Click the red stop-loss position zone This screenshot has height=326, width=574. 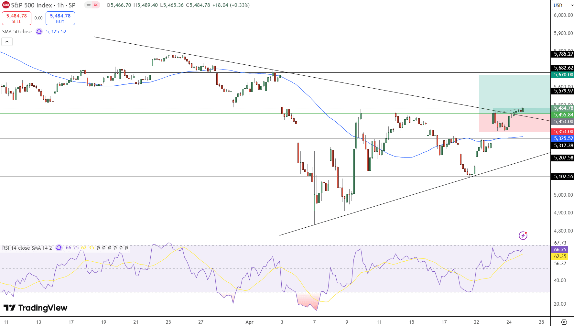tap(514, 123)
